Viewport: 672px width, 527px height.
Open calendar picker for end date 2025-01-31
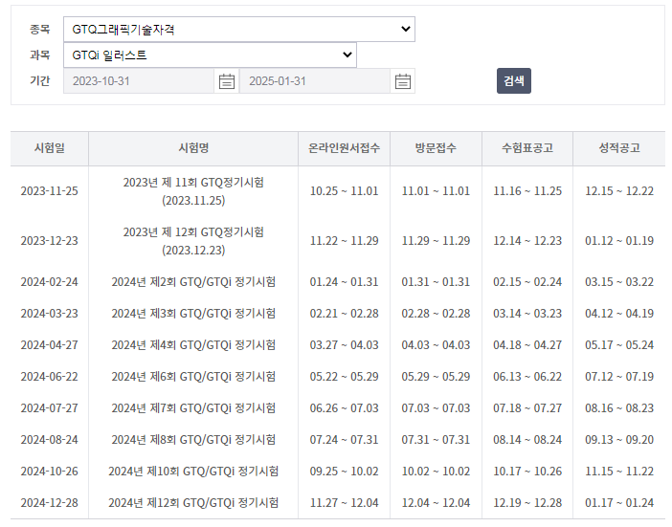(403, 81)
